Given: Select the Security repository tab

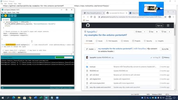Looking at the screenshot, I should 148,41.
